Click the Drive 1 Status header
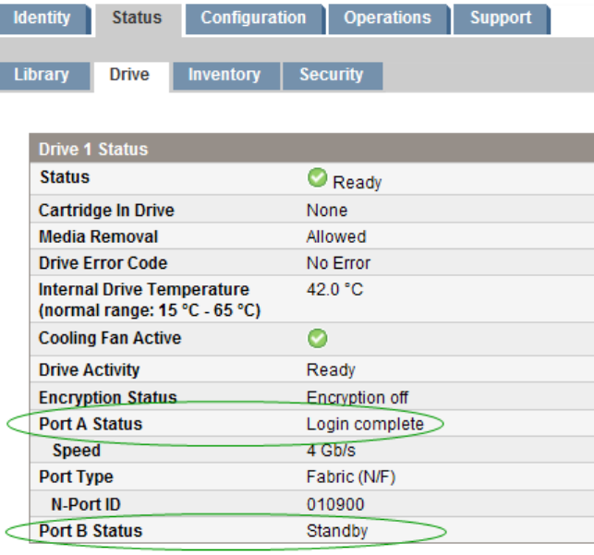The image size is (594, 555). 93,149
